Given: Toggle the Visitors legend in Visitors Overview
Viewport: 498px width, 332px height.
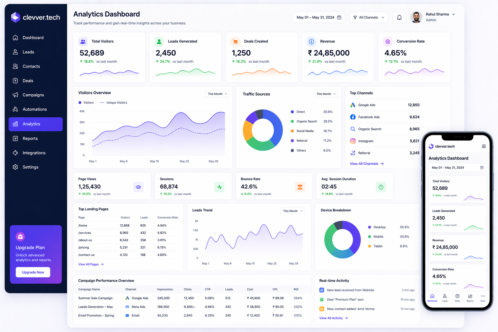Looking at the screenshot, I should point(86,103).
